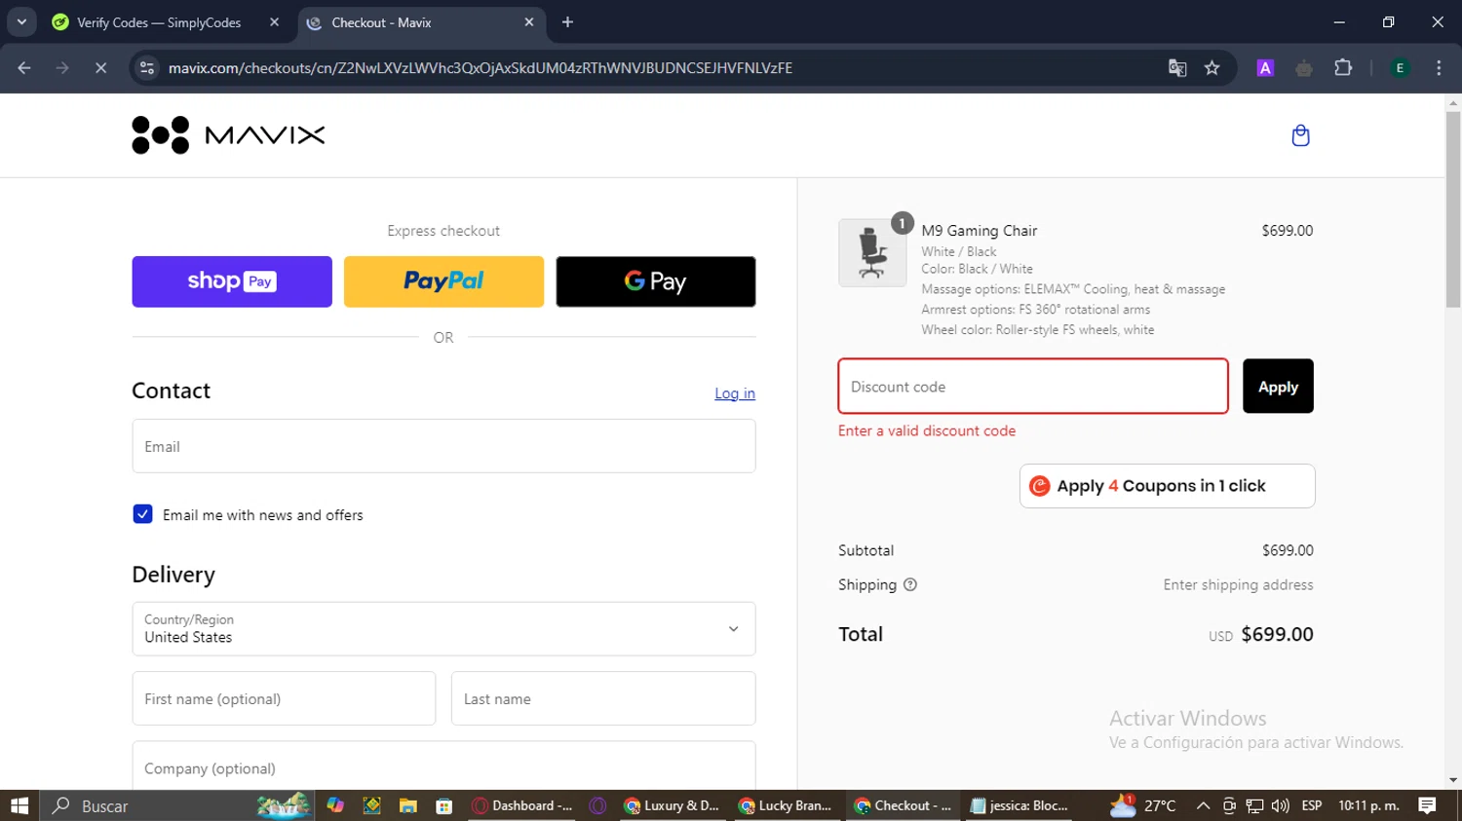1462x821 pixels.
Task: Click the M9 Gaming Chair thumbnail
Action: pyautogui.click(x=872, y=252)
